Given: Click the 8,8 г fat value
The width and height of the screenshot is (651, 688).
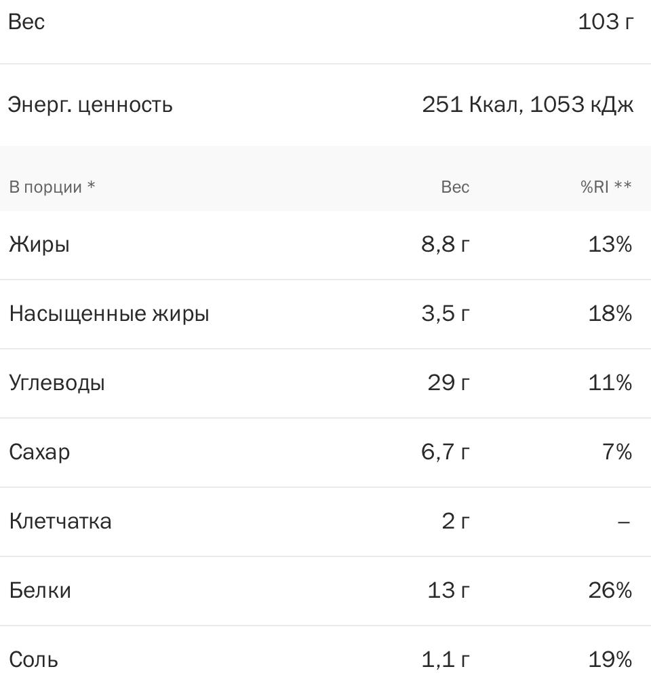Looking at the screenshot, I should [446, 244].
